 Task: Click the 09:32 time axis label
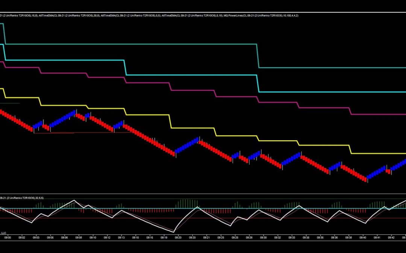[x=277, y=237]
